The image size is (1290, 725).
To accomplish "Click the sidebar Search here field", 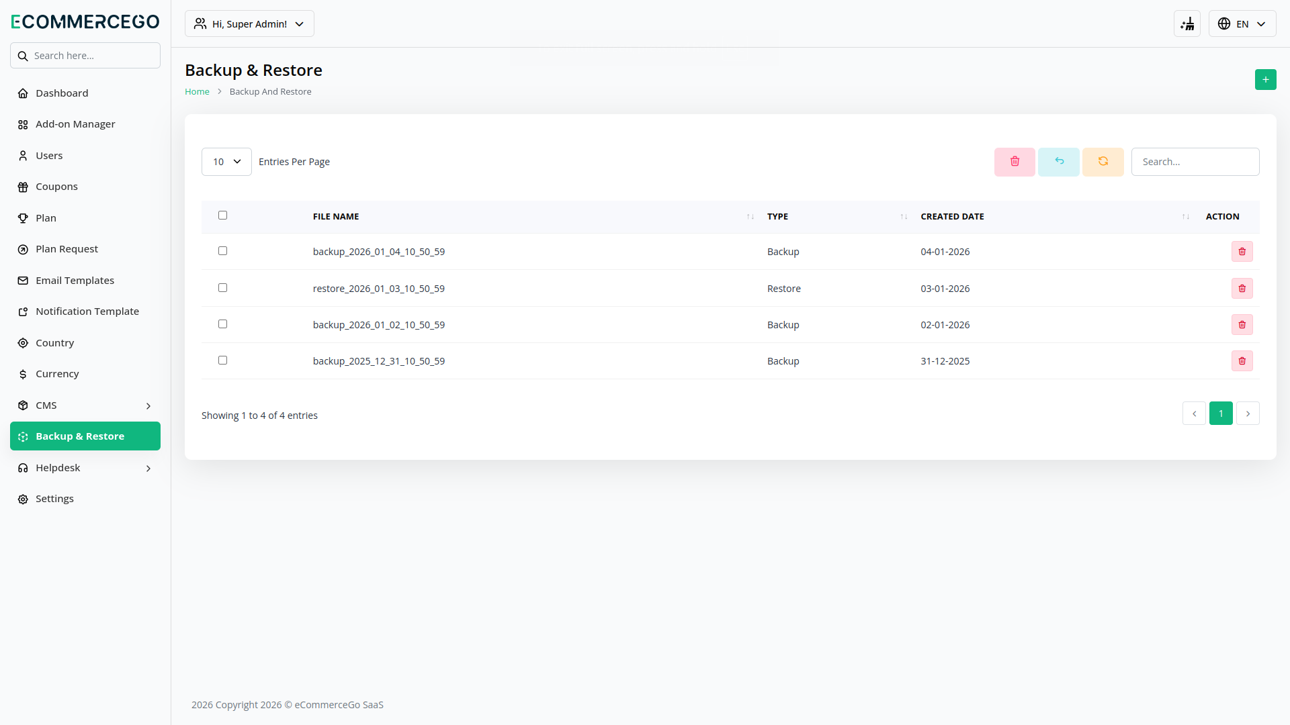I will pyautogui.click(x=85, y=56).
